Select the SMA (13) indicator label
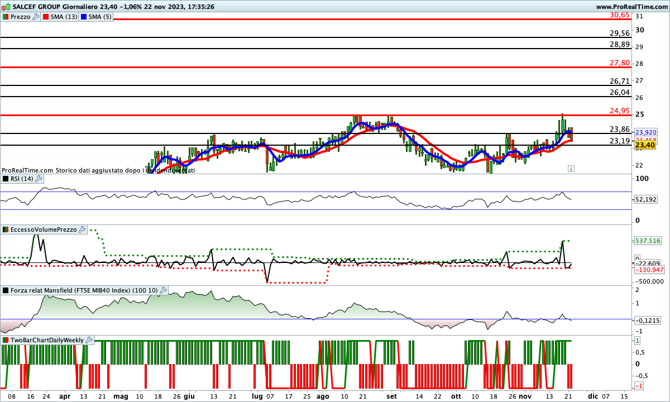The height and width of the screenshot is (402, 670). point(64,17)
